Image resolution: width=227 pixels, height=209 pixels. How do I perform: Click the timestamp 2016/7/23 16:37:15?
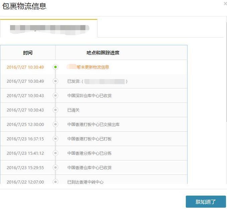point(25,139)
